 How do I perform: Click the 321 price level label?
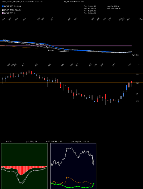[138, 74]
